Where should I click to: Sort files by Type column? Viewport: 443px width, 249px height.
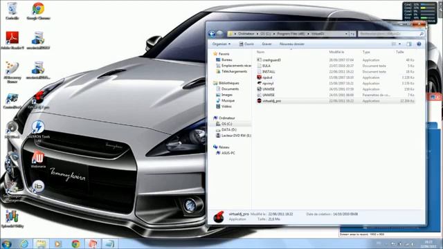click(x=366, y=53)
